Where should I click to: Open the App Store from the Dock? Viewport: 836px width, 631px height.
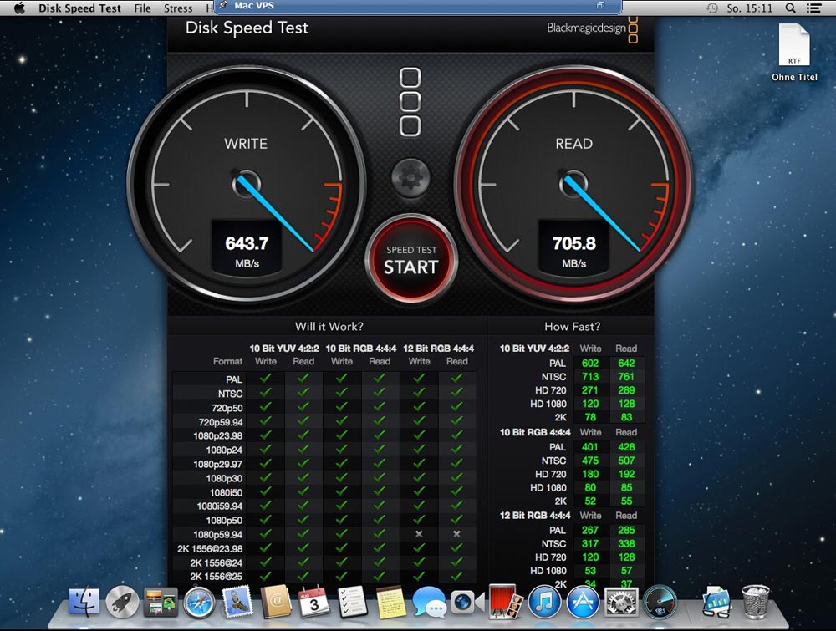(x=582, y=603)
